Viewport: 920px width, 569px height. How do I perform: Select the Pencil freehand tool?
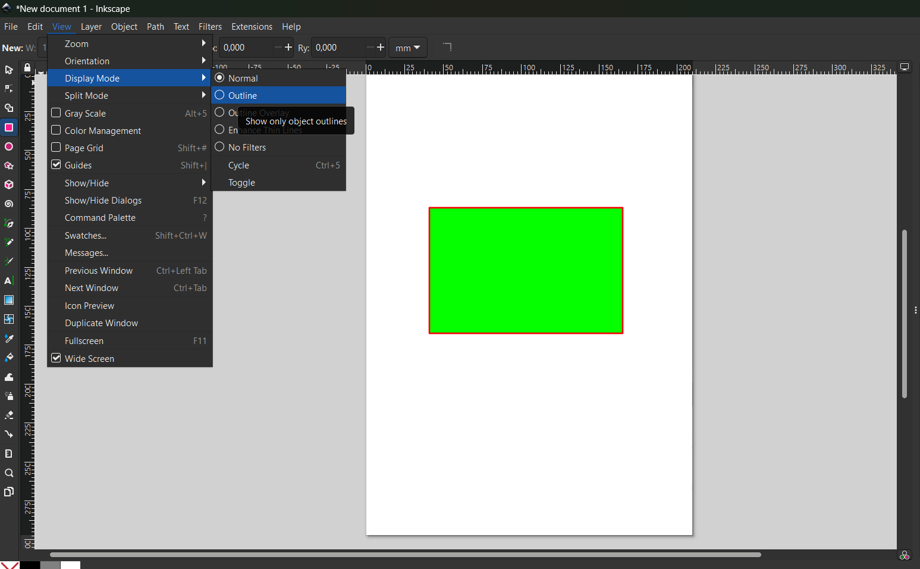[9, 243]
